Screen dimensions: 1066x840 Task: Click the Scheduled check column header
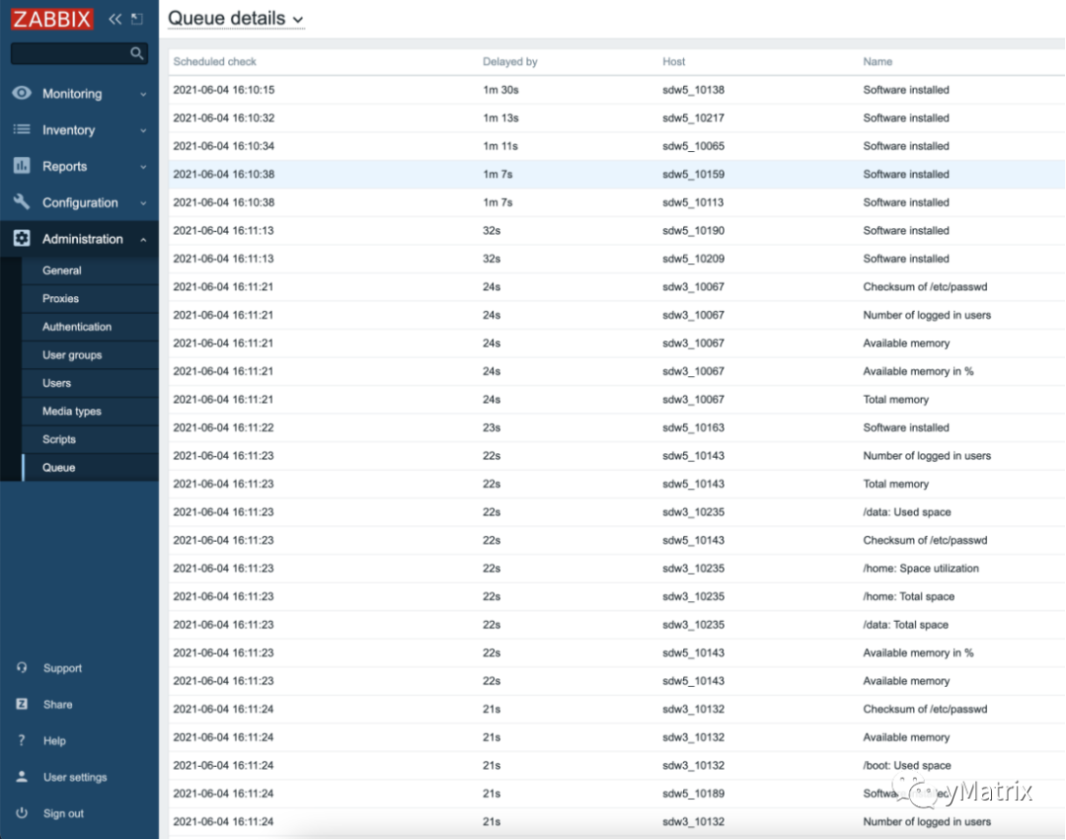[215, 61]
